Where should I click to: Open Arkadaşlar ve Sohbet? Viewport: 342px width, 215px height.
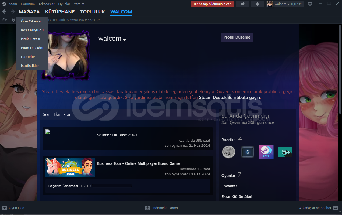tap(315, 208)
